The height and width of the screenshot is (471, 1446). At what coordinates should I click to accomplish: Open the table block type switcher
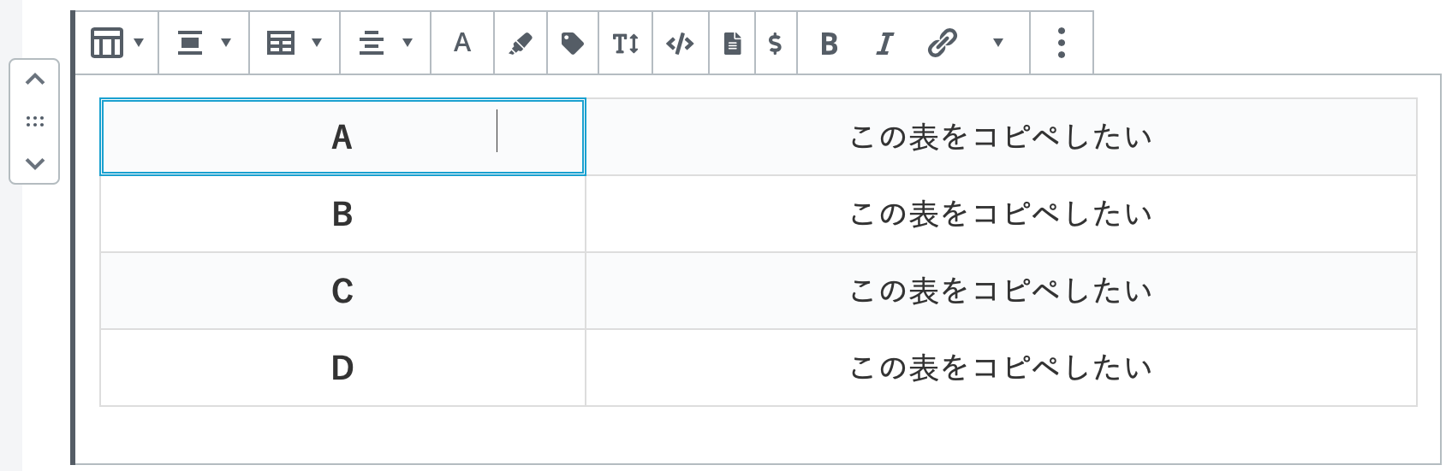point(116,43)
